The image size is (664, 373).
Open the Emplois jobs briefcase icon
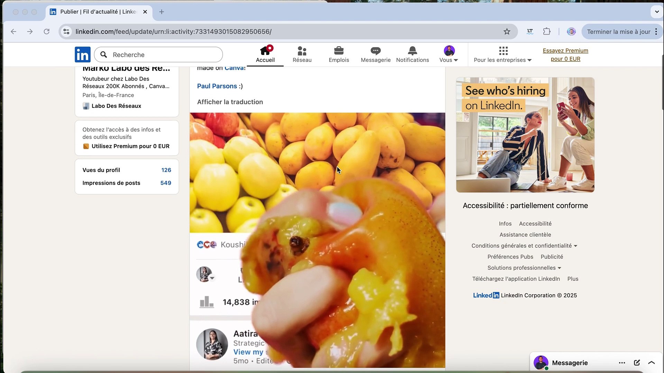pyautogui.click(x=339, y=51)
